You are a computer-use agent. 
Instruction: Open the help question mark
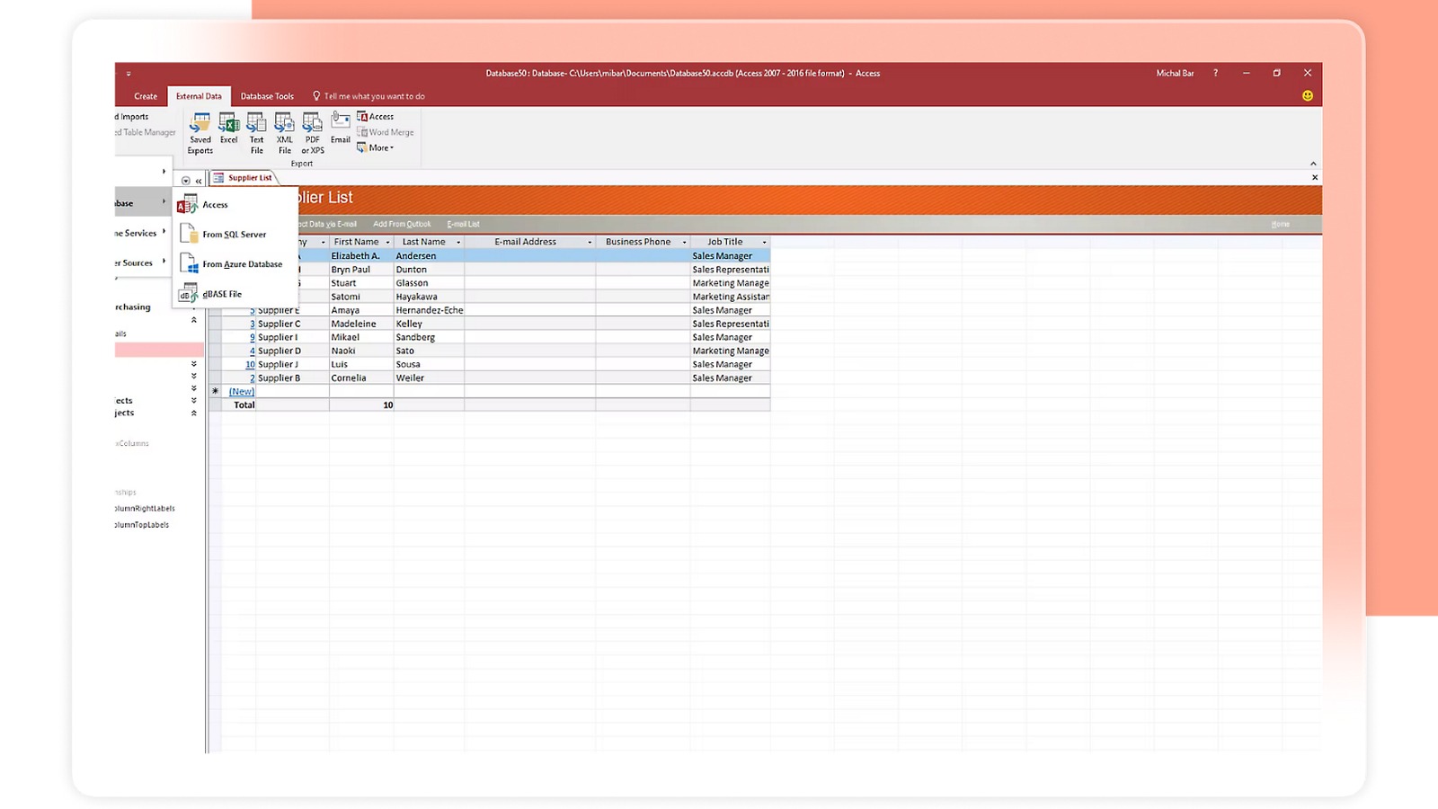pos(1216,73)
